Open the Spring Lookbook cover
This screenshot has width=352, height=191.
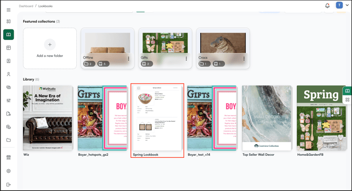coord(158,118)
